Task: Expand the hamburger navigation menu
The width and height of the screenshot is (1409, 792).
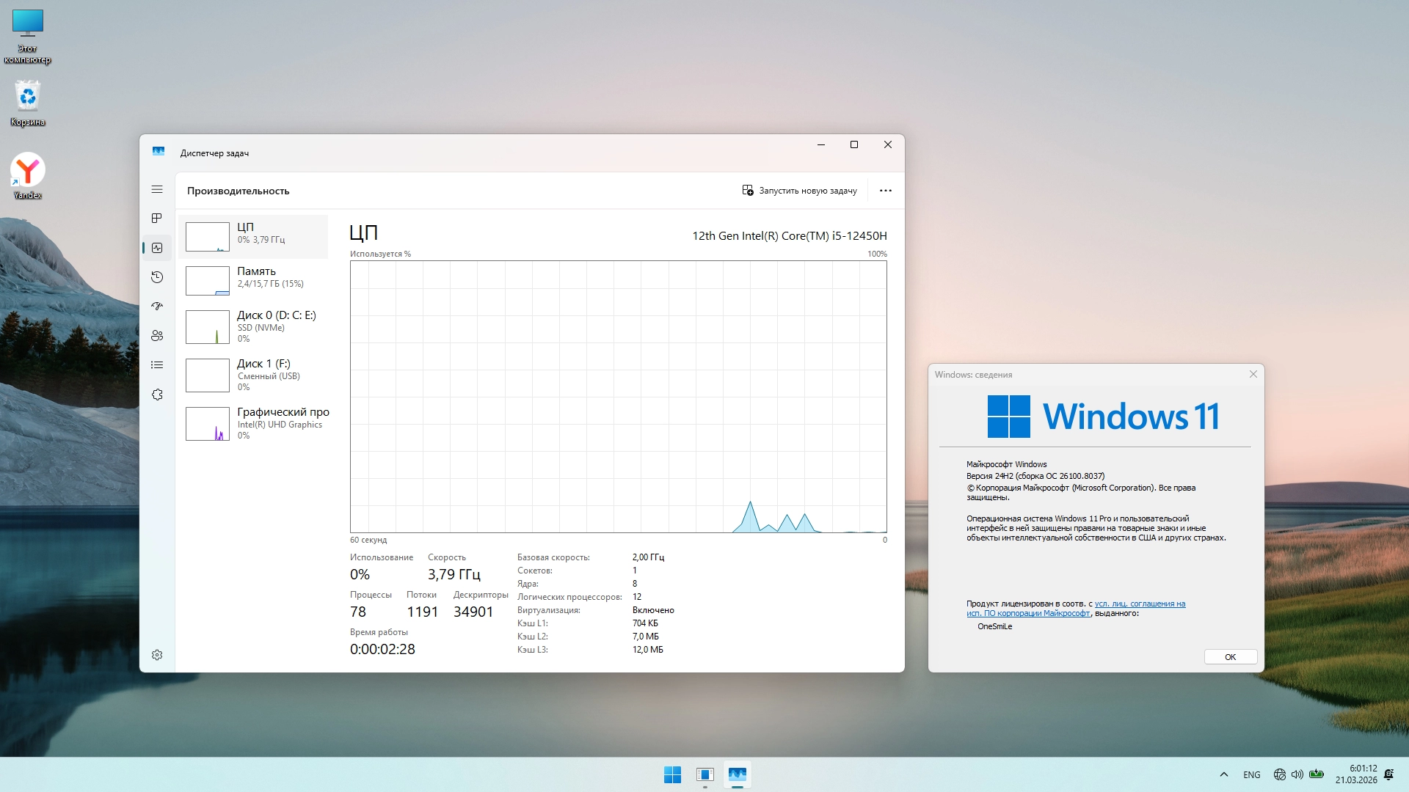Action: coord(157,189)
